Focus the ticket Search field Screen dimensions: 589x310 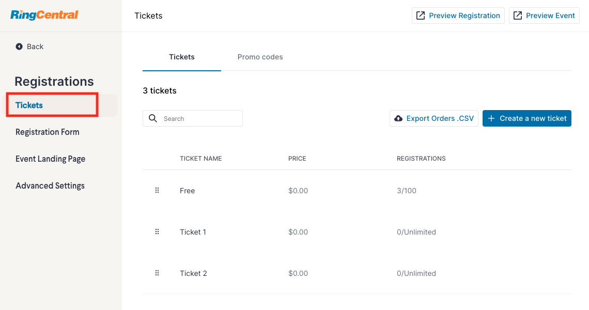(x=193, y=118)
